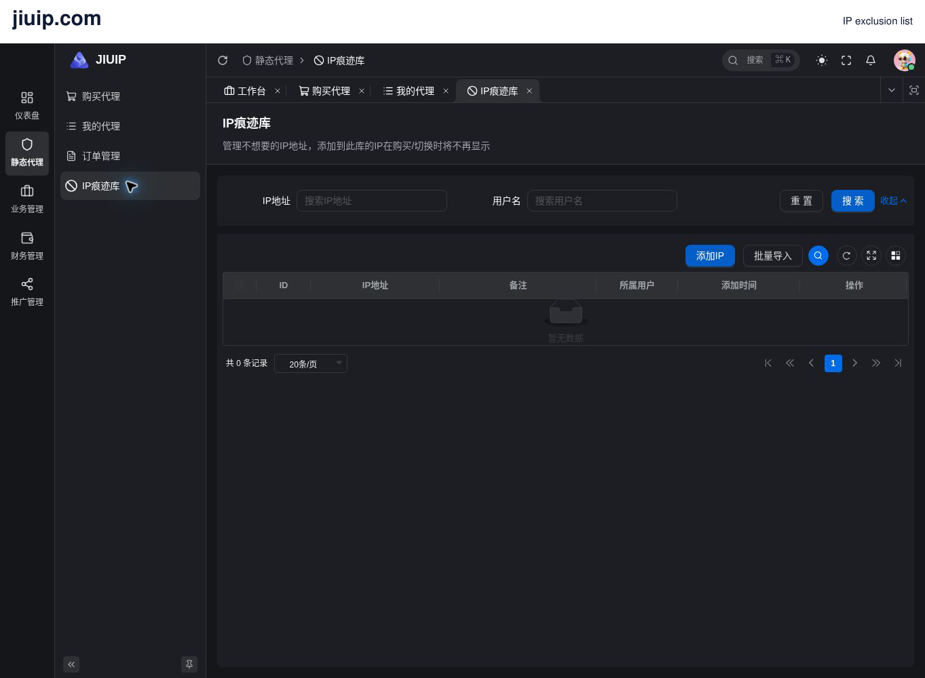Focus the 搜索IP地址 input field

coord(372,201)
